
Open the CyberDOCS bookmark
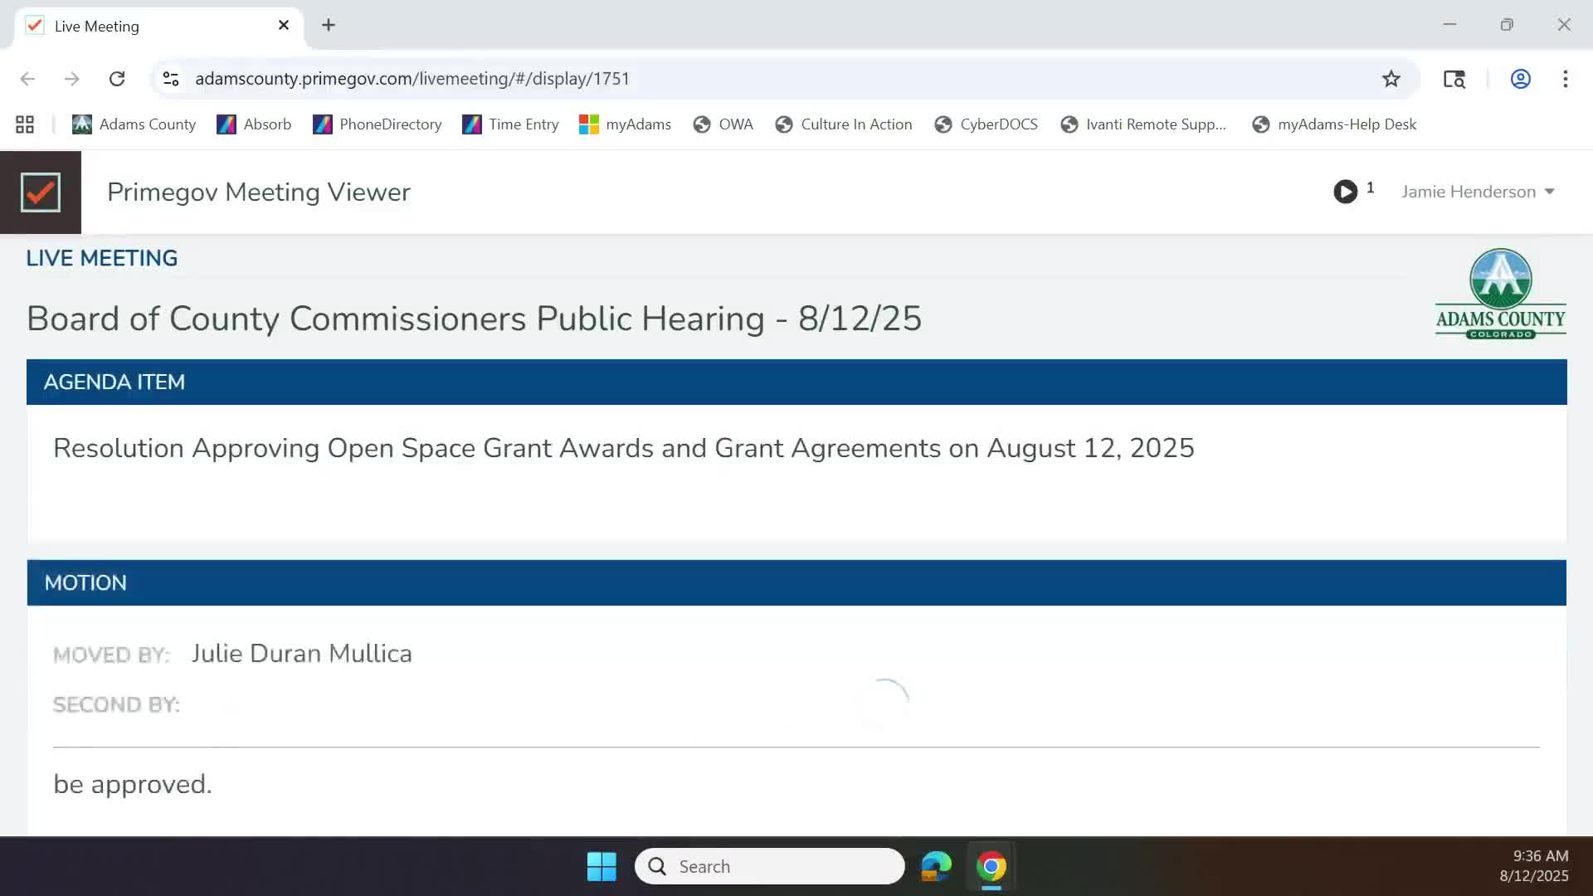(x=986, y=124)
